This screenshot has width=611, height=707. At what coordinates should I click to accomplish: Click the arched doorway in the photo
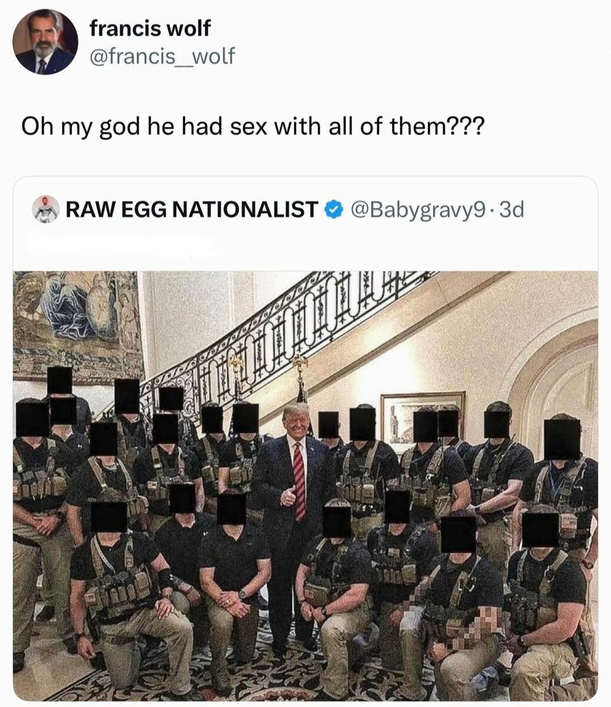click(x=557, y=377)
